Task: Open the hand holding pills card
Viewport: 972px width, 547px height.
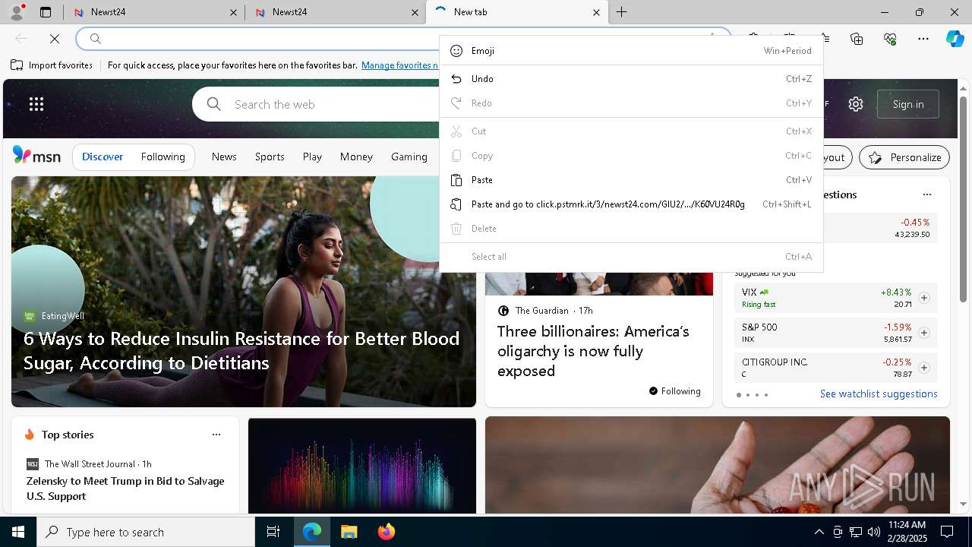Action: coord(718,465)
